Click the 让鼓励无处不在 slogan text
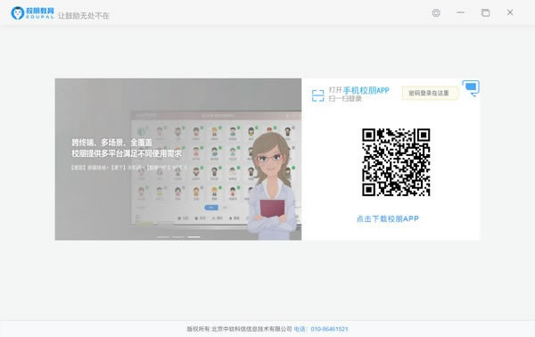 (x=84, y=16)
